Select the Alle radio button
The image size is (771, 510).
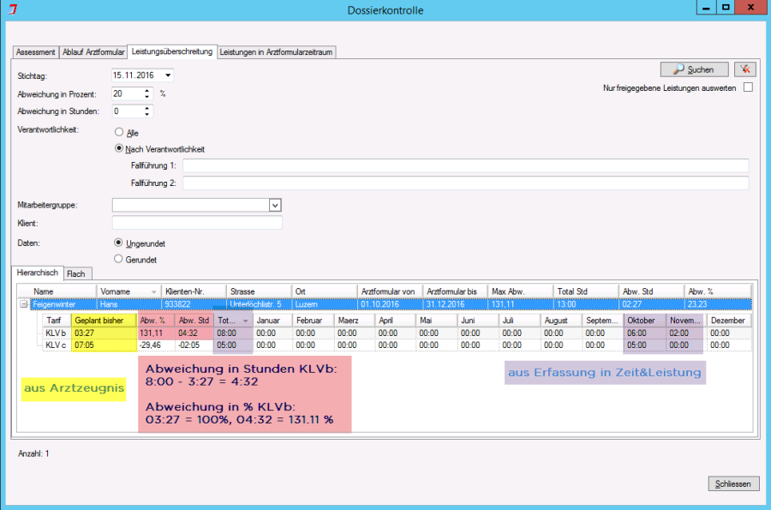point(119,133)
